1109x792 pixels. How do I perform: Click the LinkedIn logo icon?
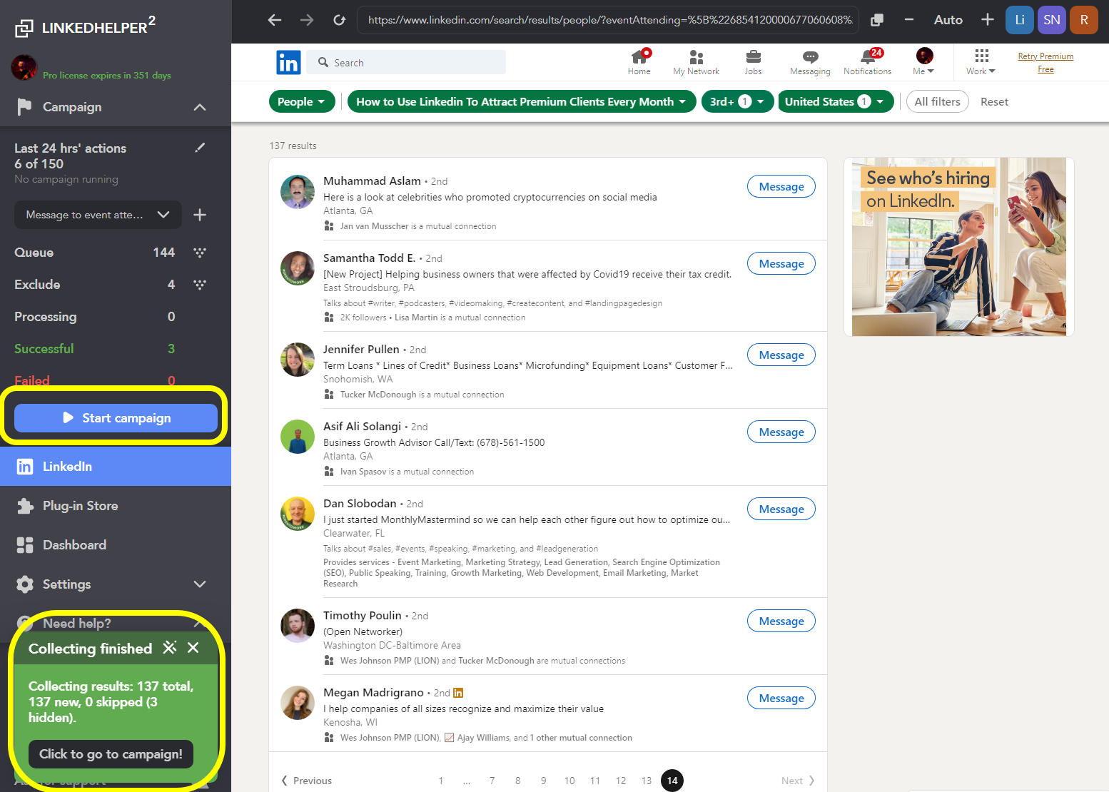coord(288,62)
